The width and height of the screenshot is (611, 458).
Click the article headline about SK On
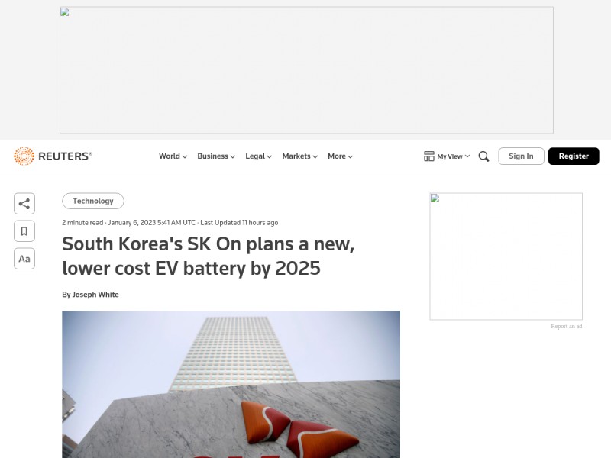[x=209, y=256]
